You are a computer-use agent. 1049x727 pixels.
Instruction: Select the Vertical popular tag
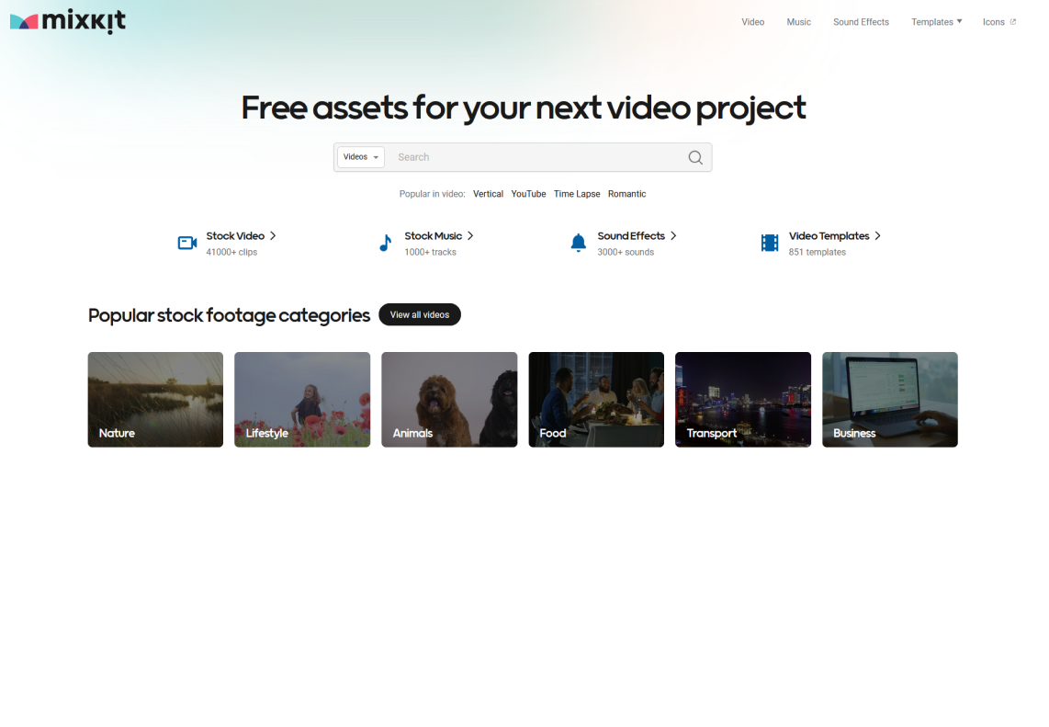pos(488,194)
